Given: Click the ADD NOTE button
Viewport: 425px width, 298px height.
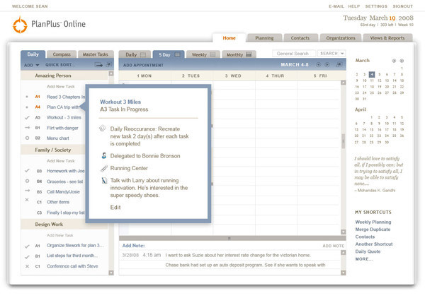Looking at the screenshot, I should (x=333, y=246).
